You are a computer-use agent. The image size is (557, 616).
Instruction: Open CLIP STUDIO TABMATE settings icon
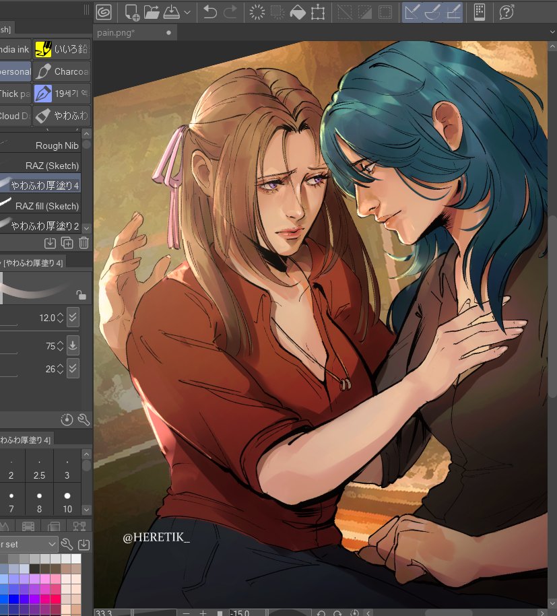point(480,12)
